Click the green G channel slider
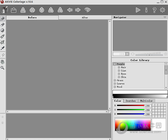This screenshot has width=168, height=140. [x=131, y=110]
